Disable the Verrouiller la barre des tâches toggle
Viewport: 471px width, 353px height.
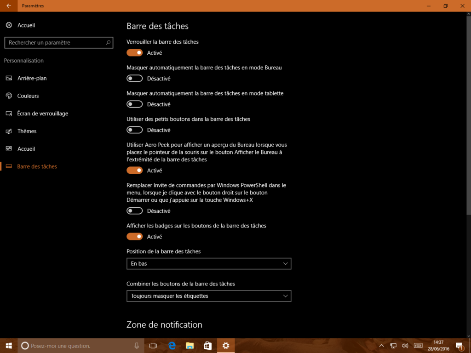[x=134, y=52]
